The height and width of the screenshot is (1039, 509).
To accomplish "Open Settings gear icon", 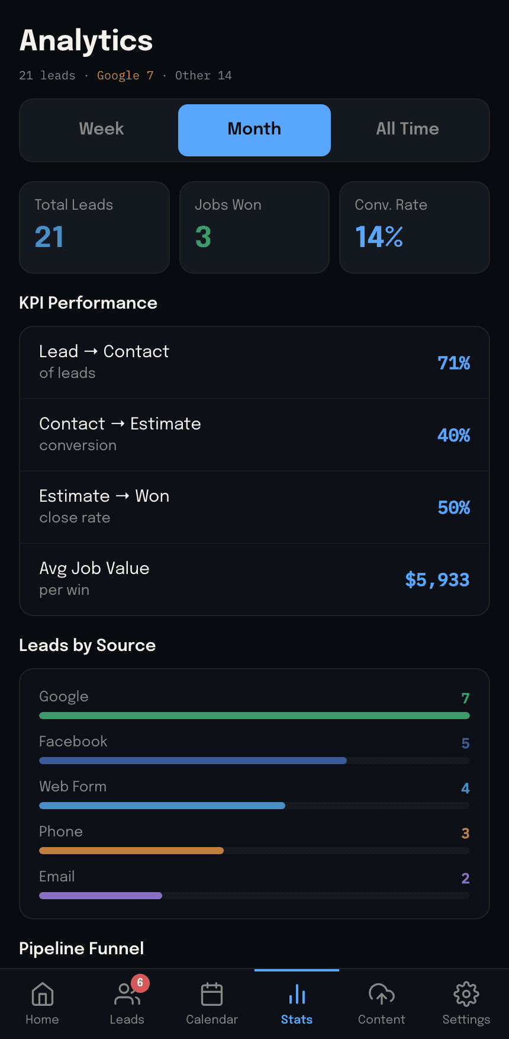I will click(x=466, y=995).
